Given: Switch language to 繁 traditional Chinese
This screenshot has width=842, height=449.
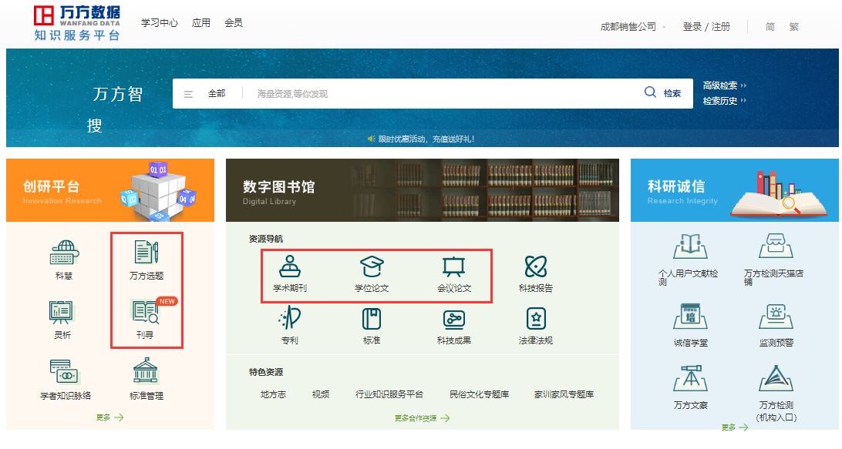Looking at the screenshot, I should 796,25.
